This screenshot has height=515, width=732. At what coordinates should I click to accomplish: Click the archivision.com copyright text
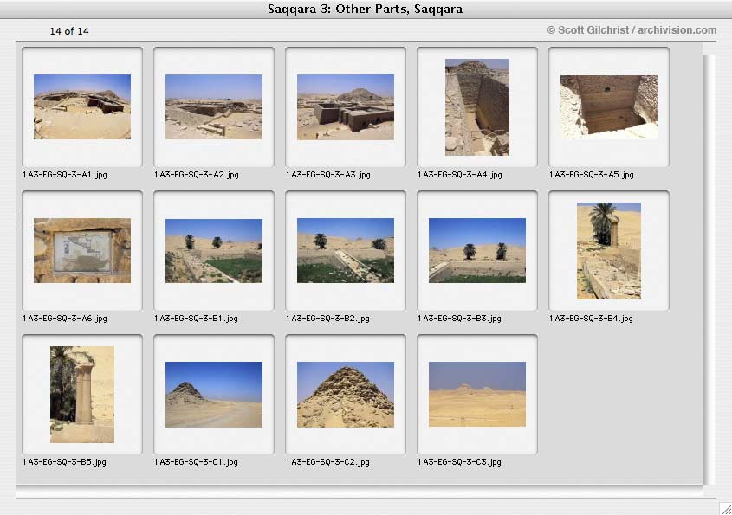[632, 29]
